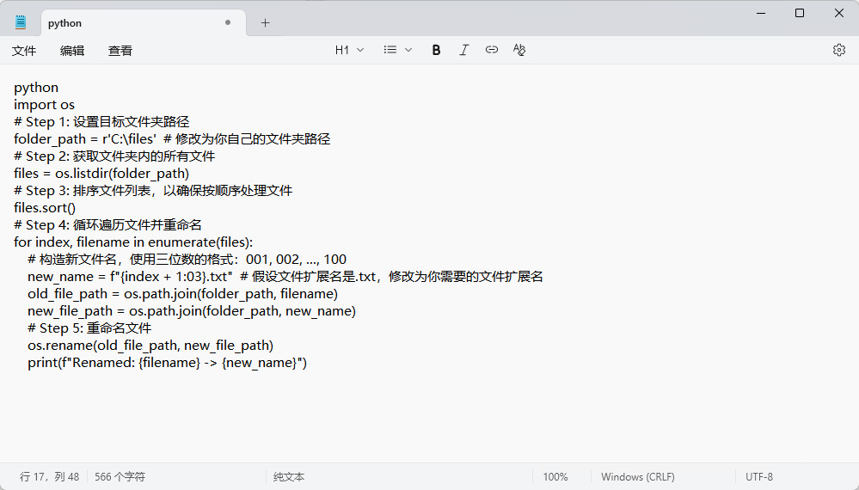Toggle bold formatting
The image size is (859, 490).
436,50
